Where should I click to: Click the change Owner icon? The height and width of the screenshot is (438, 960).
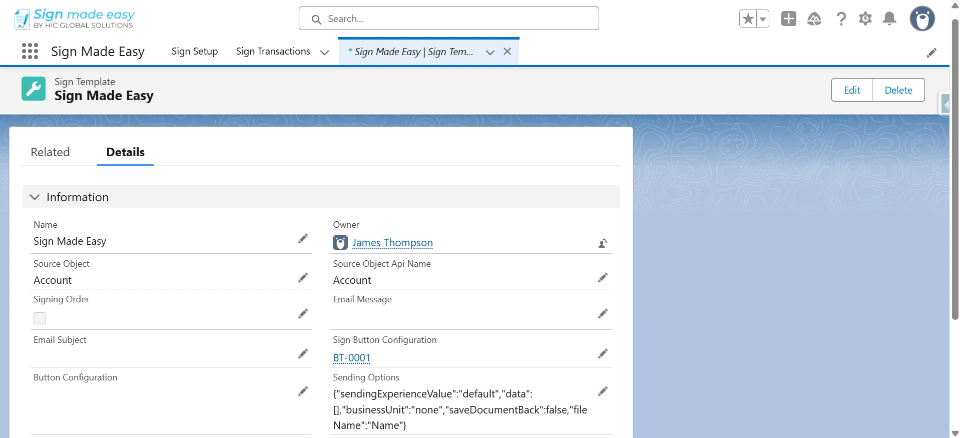[x=603, y=243]
